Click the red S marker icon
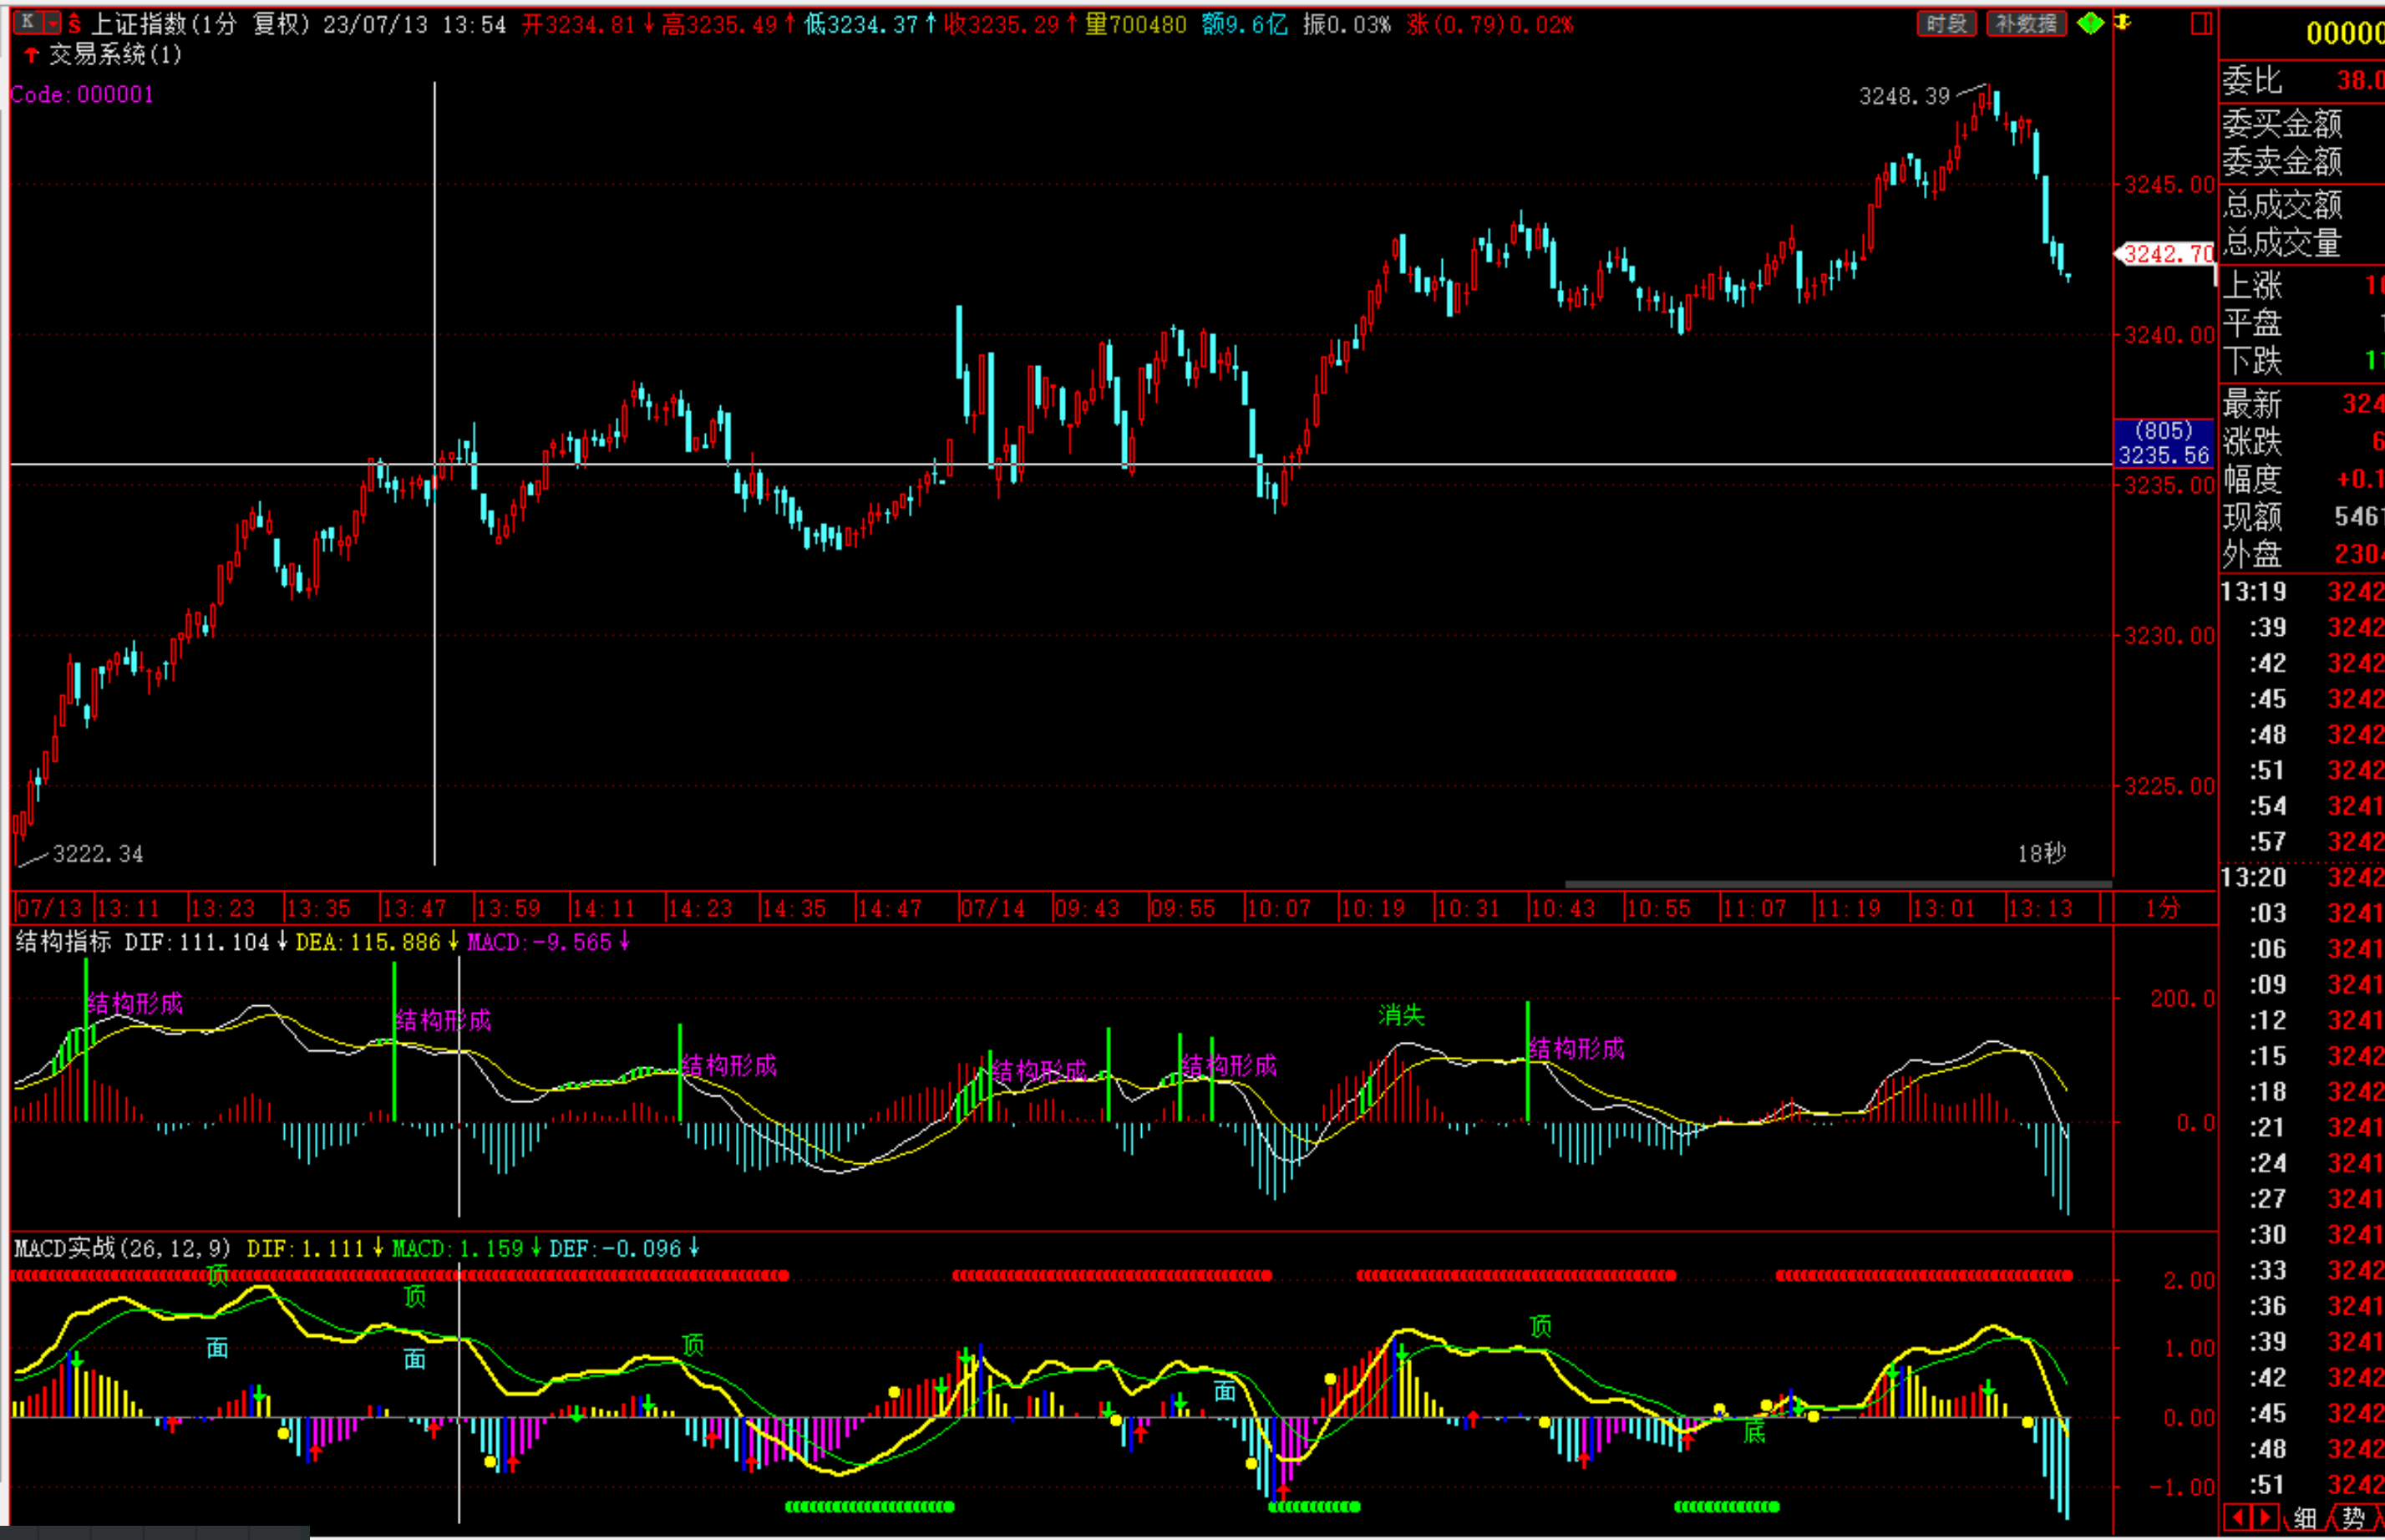Image resolution: width=2385 pixels, height=1540 pixels. pos(74,24)
